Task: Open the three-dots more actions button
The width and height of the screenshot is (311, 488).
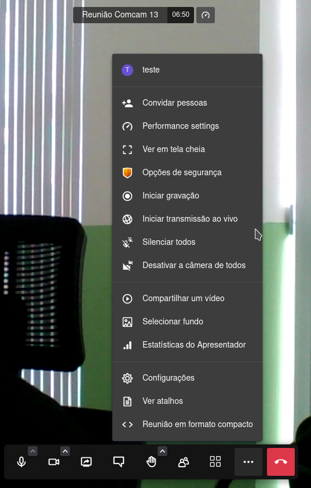Action: pos(248,462)
